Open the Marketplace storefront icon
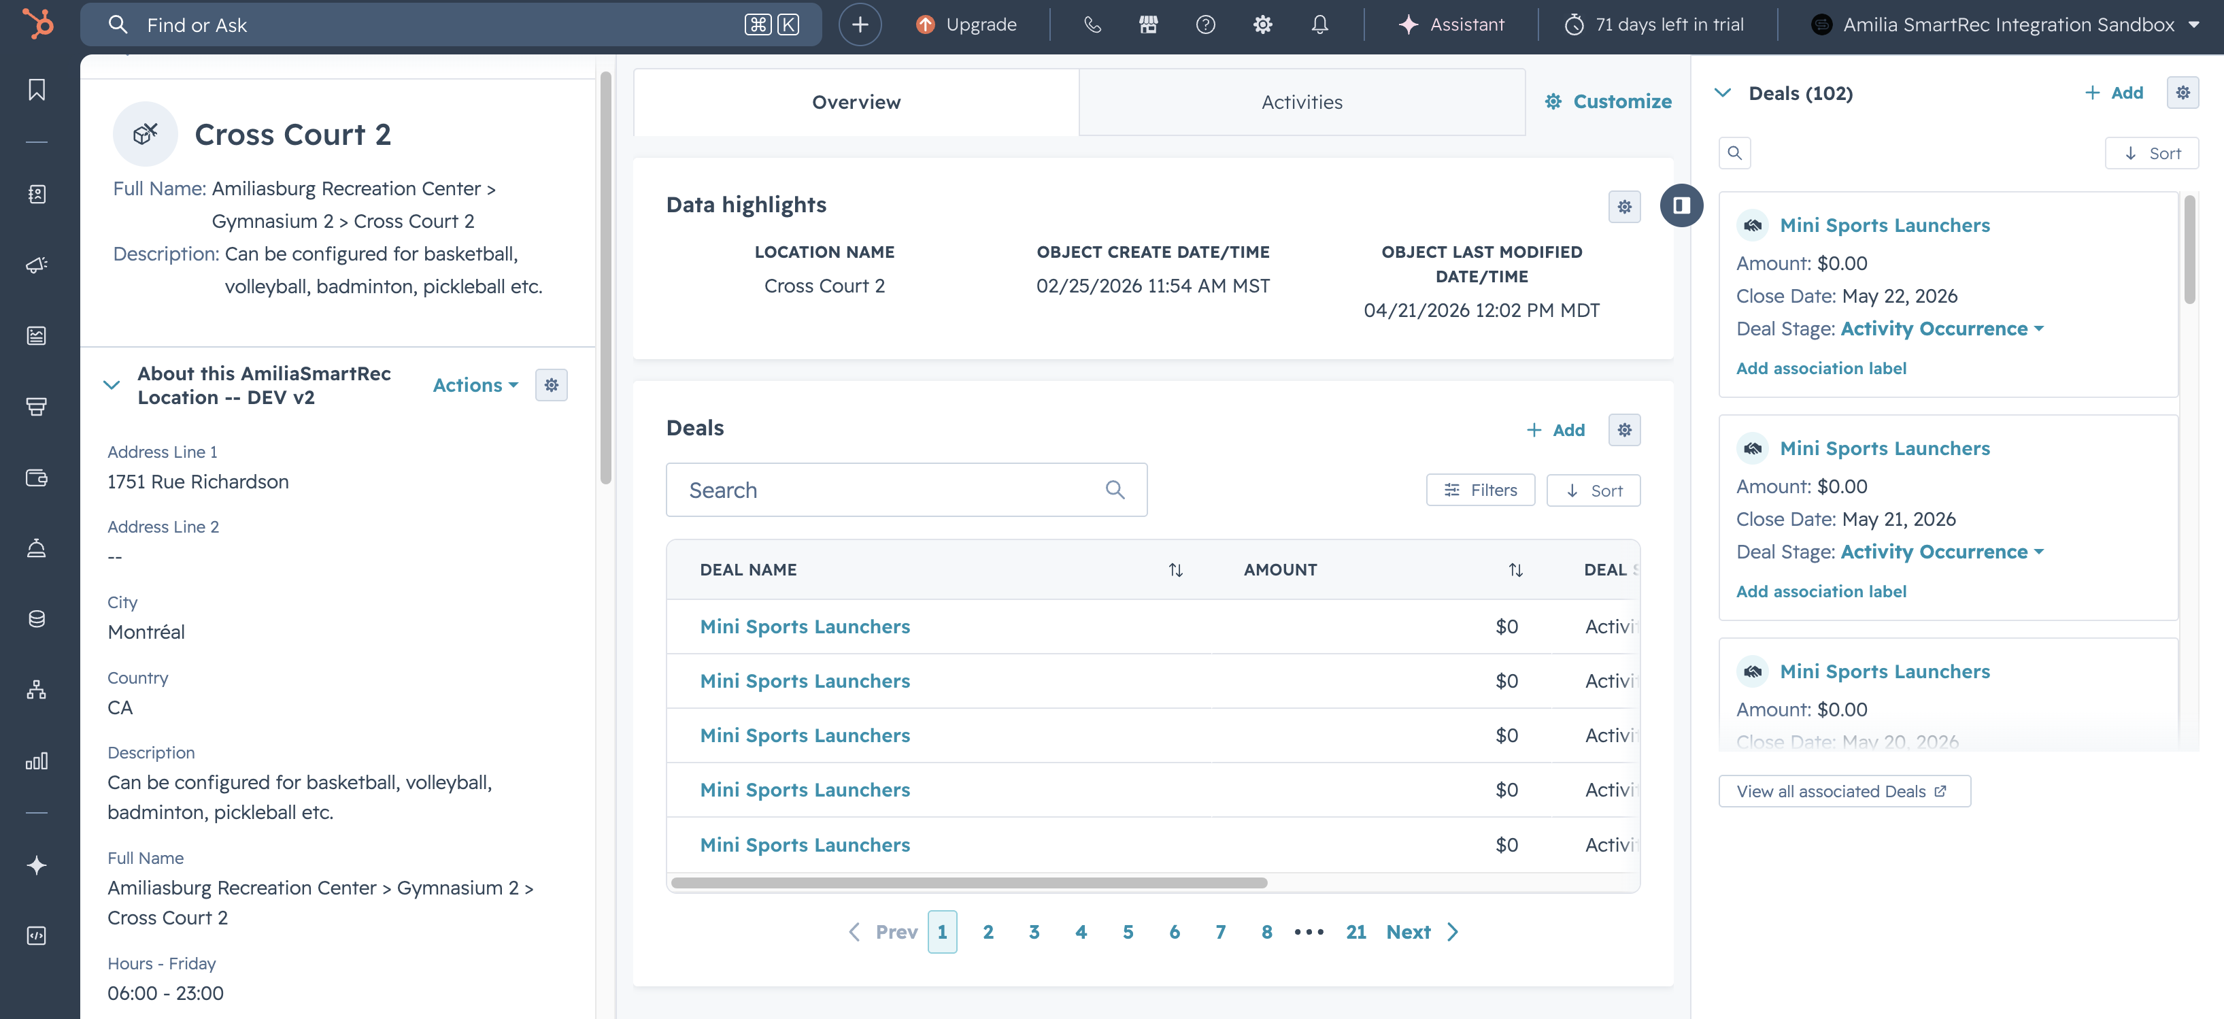2224x1019 pixels. 1148,24
